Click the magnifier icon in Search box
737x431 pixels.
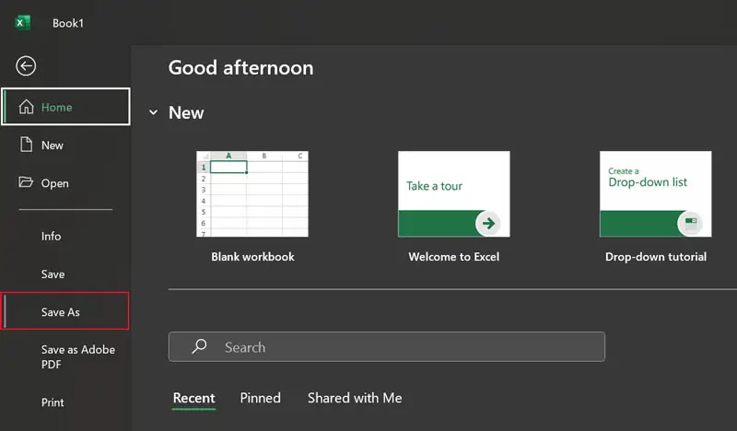(199, 346)
